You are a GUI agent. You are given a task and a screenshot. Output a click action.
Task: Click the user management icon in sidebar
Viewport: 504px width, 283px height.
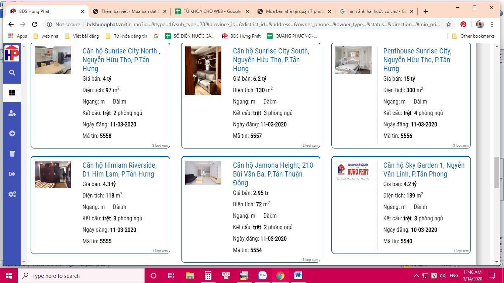tap(12, 113)
